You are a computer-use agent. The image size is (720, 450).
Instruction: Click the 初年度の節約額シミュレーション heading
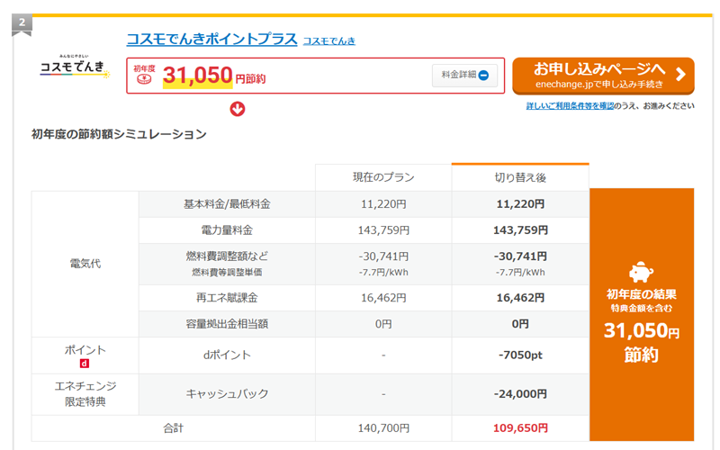(119, 135)
